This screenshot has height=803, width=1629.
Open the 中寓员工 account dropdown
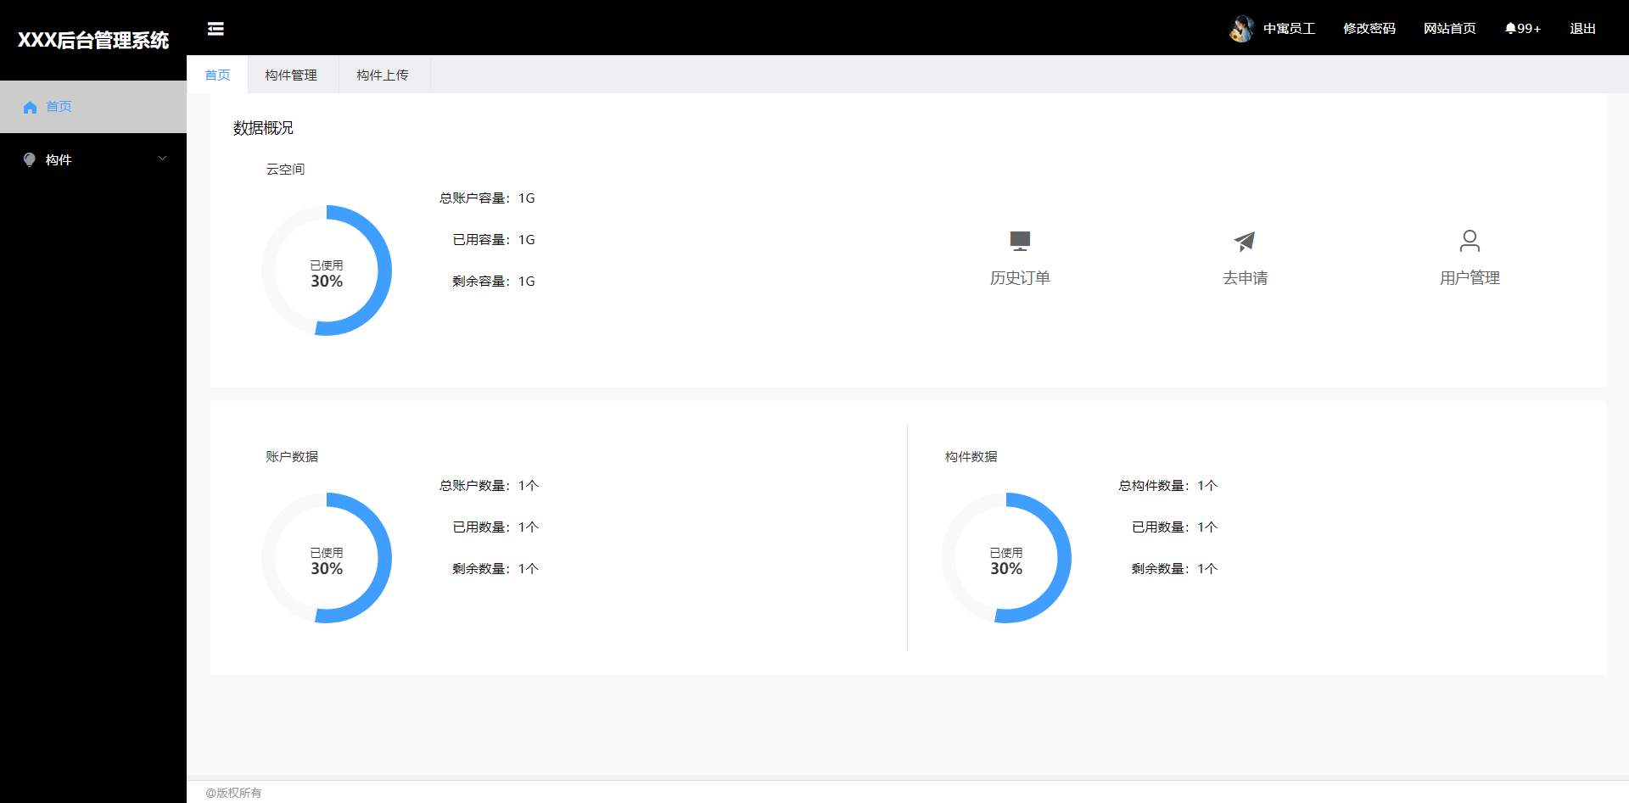tap(1289, 28)
